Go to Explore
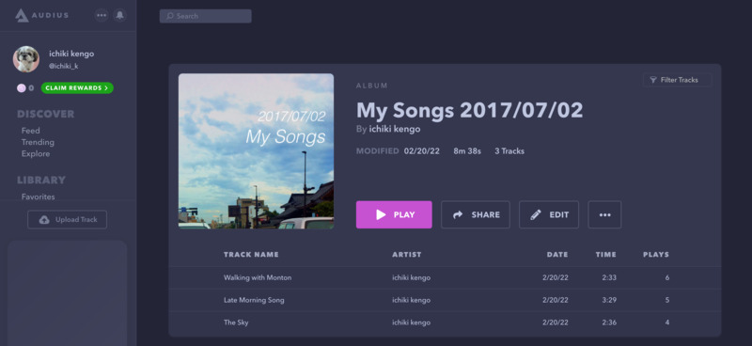 [36, 153]
